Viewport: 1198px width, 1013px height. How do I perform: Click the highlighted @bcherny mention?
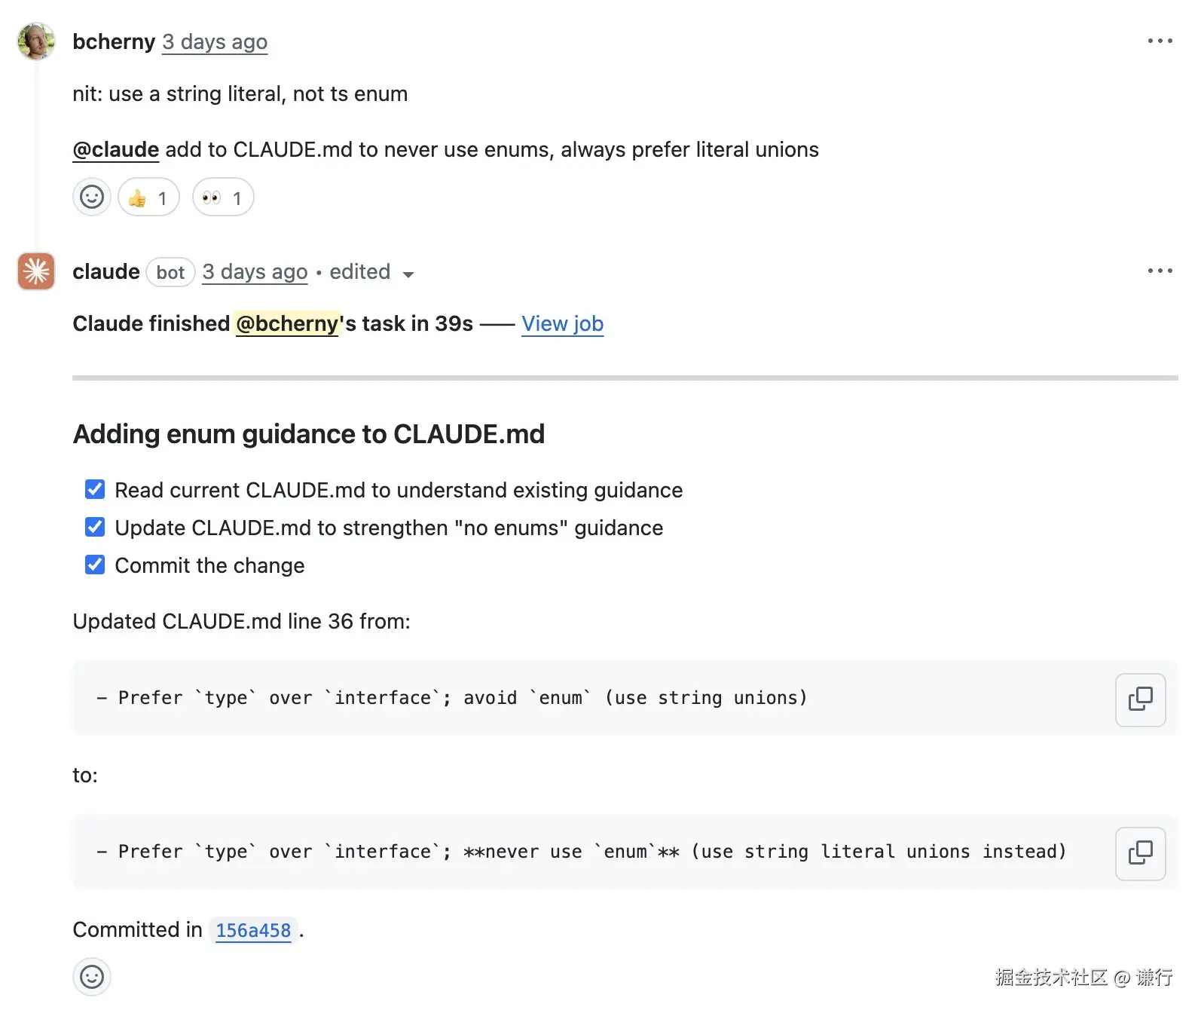(x=287, y=324)
